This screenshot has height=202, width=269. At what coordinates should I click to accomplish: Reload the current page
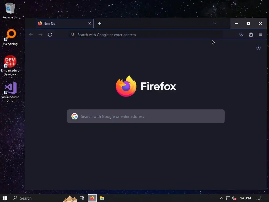(50, 35)
